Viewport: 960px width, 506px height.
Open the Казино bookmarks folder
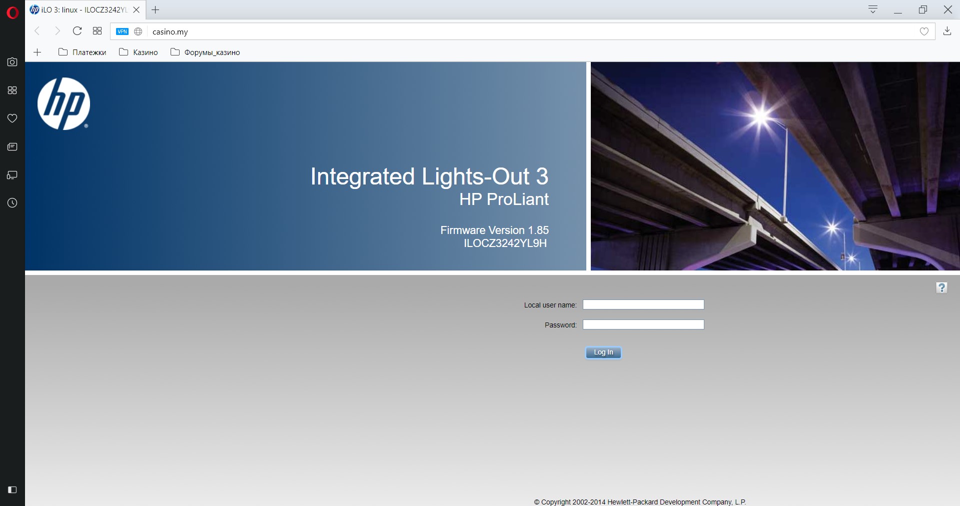coord(139,52)
